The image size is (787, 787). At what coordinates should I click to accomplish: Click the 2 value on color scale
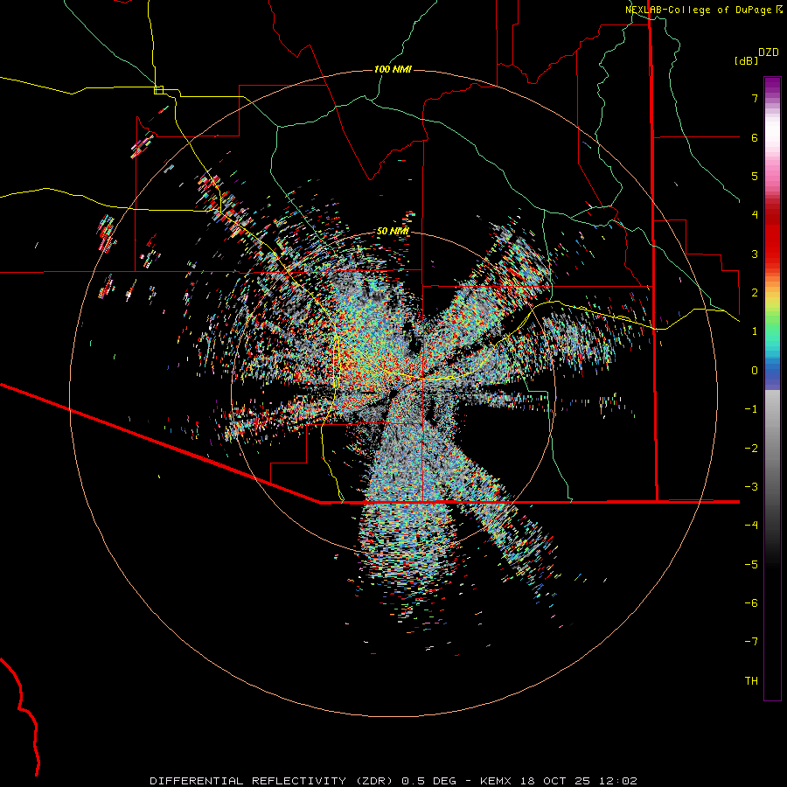[755, 293]
